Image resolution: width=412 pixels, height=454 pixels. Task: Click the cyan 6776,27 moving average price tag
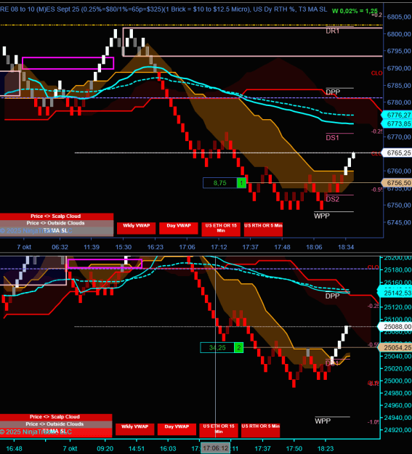pyautogui.click(x=397, y=115)
